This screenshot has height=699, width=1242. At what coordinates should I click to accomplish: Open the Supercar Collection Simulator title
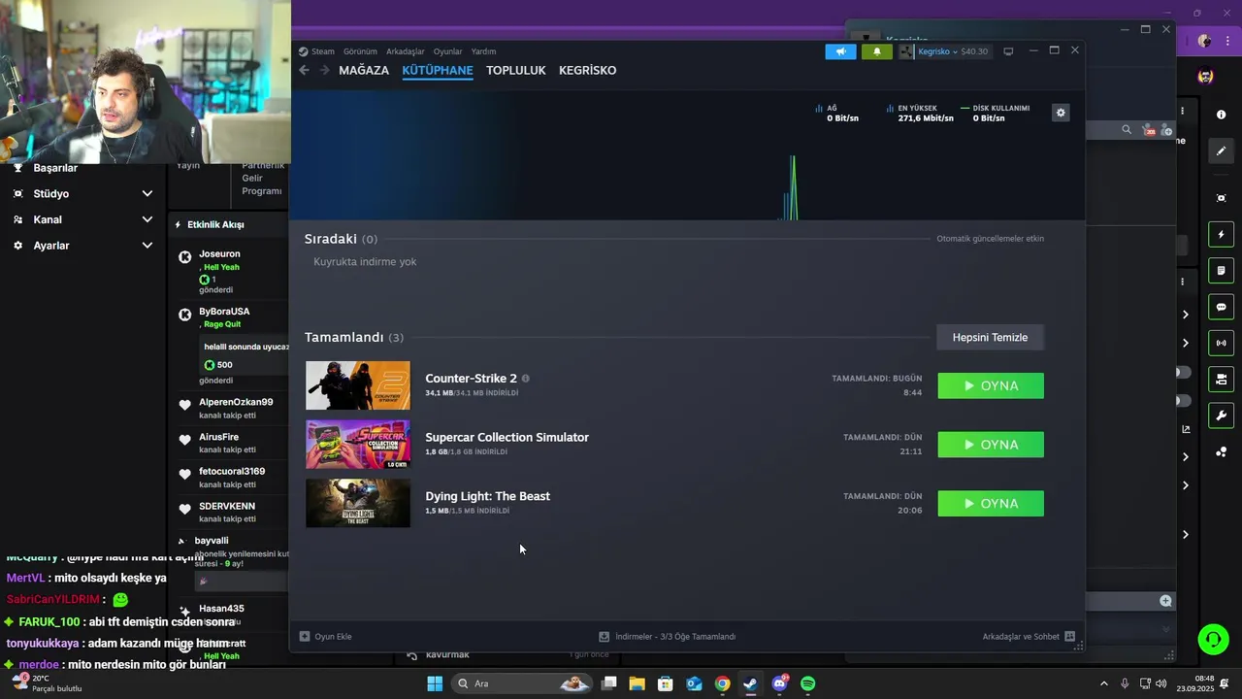tap(507, 437)
